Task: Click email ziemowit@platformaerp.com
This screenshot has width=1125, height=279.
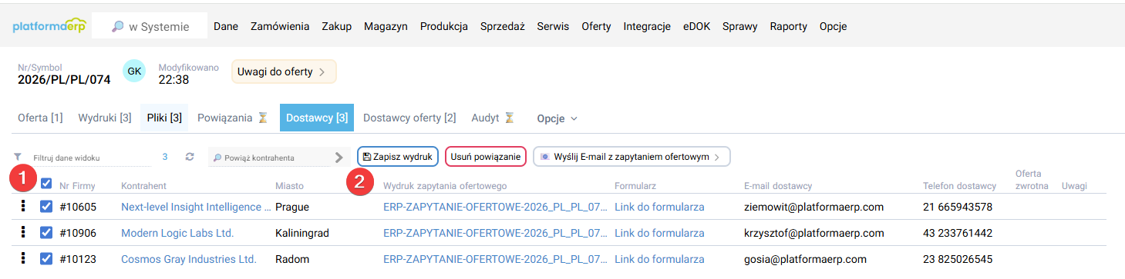Action: pyautogui.click(x=813, y=207)
